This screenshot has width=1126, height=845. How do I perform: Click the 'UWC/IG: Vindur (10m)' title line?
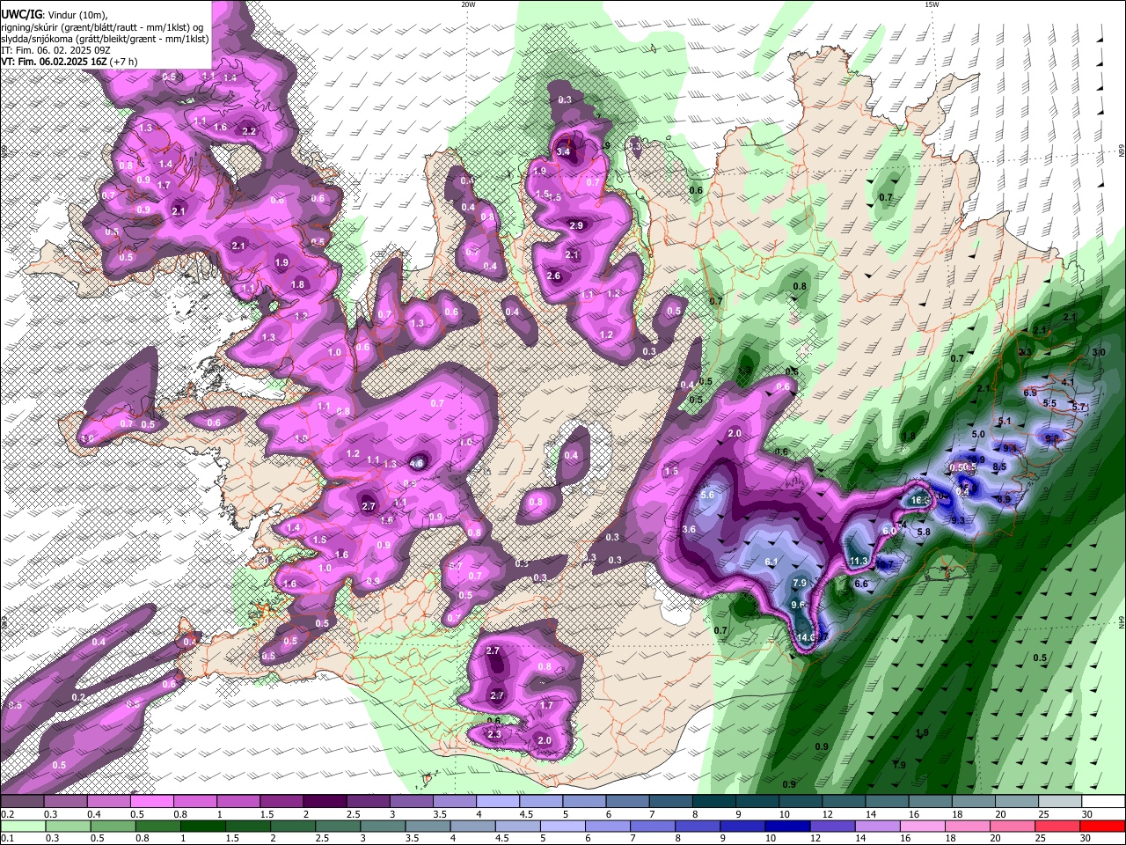(54, 15)
